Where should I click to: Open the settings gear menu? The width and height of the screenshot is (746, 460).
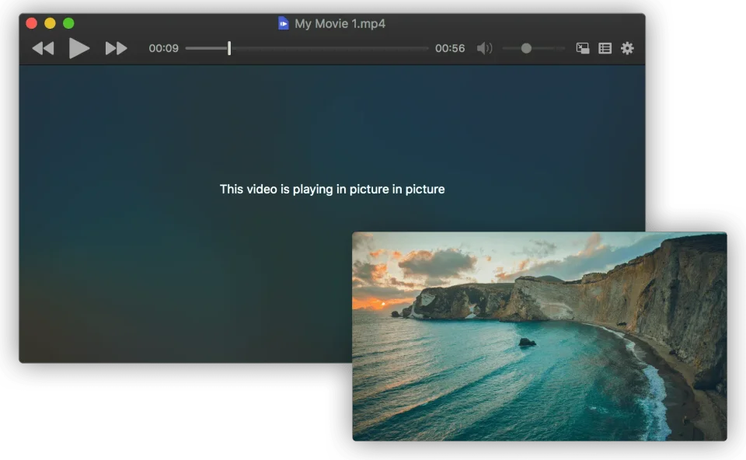point(627,48)
